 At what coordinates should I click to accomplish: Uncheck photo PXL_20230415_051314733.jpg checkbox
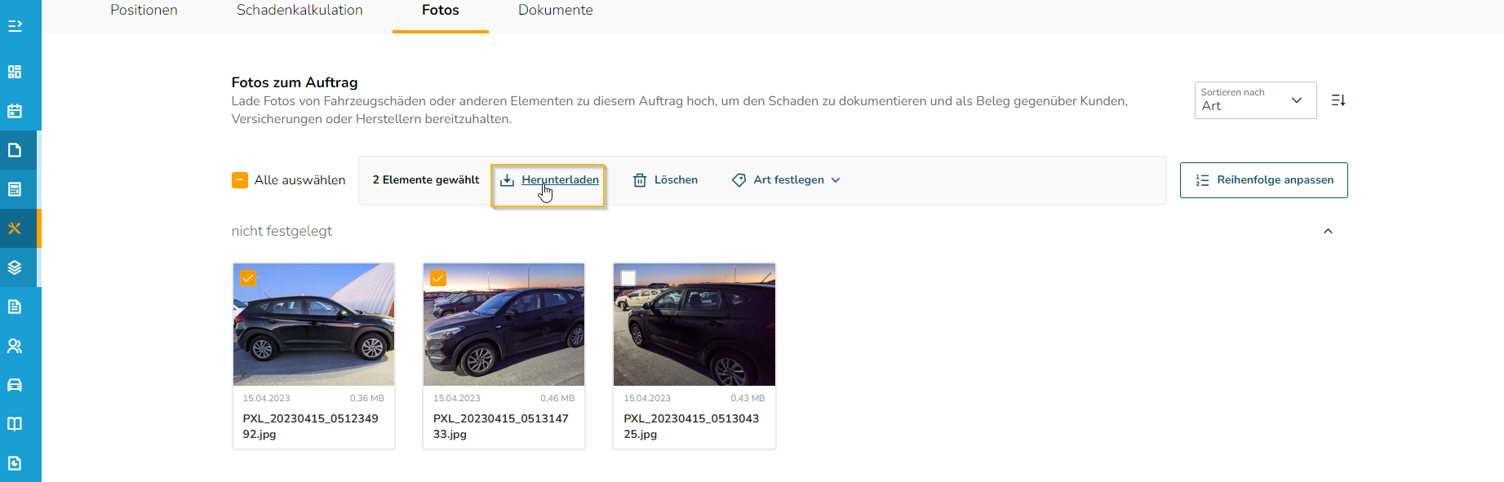(438, 278)
